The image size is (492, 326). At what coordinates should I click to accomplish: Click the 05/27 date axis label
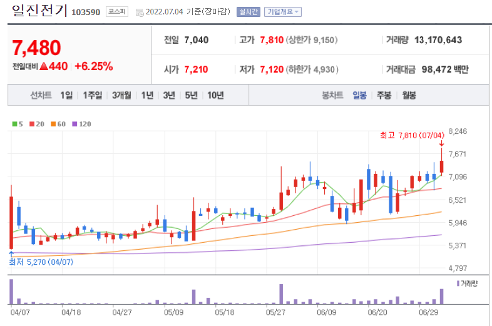(x=275, y=312)
